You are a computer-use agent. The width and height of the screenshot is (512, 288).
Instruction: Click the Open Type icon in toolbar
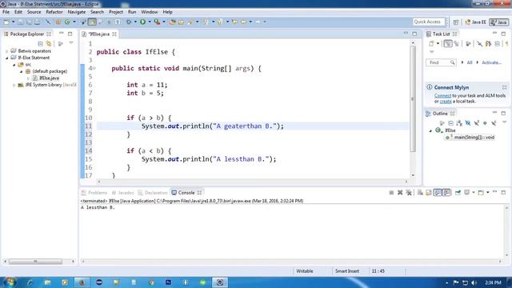pos(173,22)
